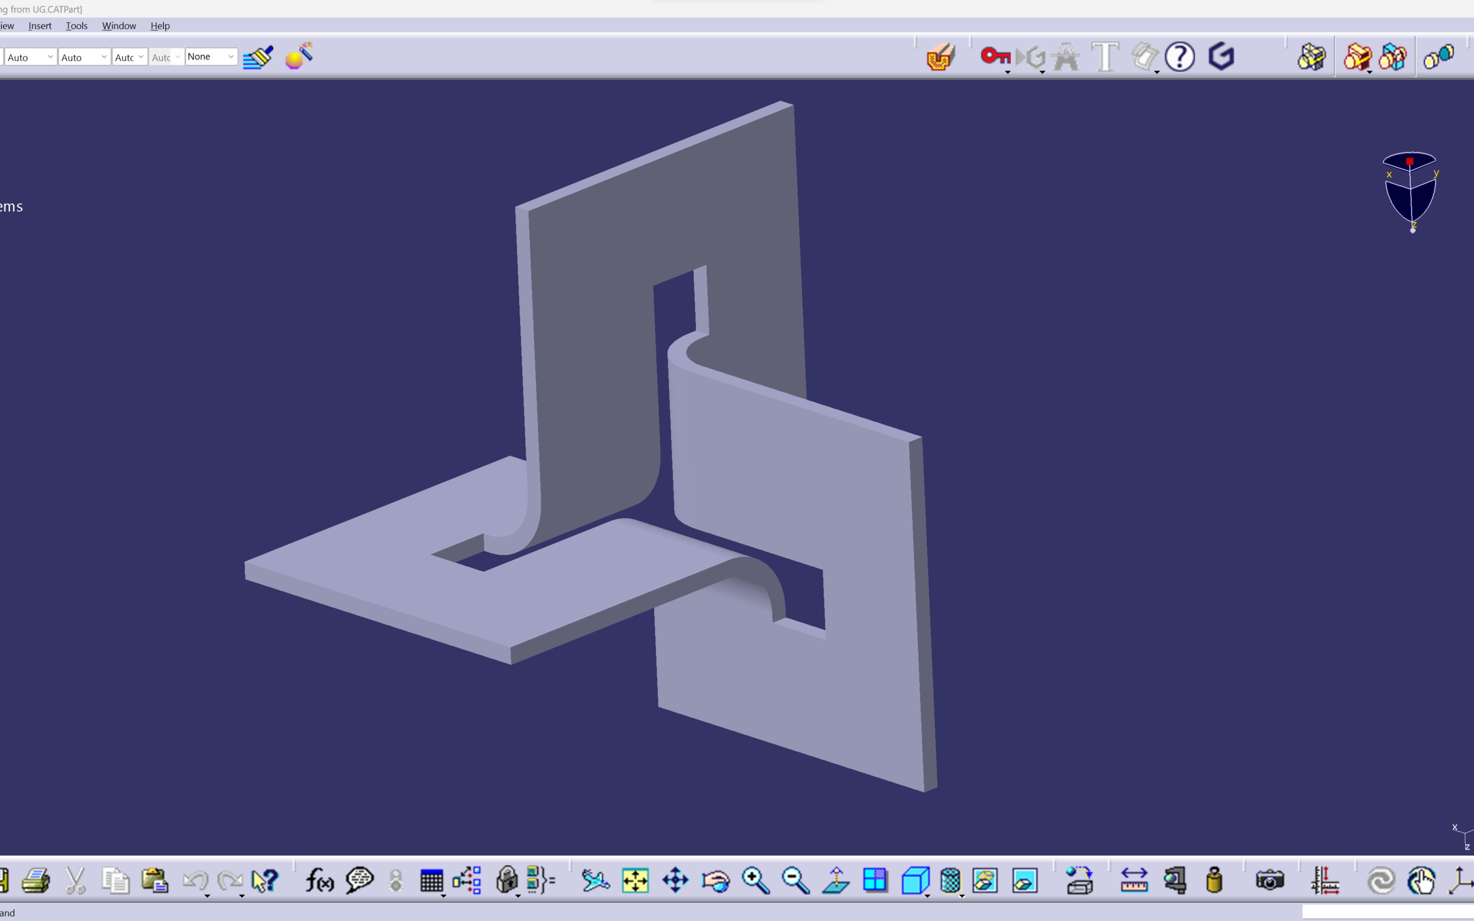
Task: Open the Formula f(x) tool
Action: tap(319, 881)
